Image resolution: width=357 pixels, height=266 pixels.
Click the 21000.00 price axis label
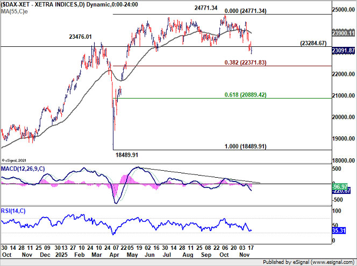344,95
